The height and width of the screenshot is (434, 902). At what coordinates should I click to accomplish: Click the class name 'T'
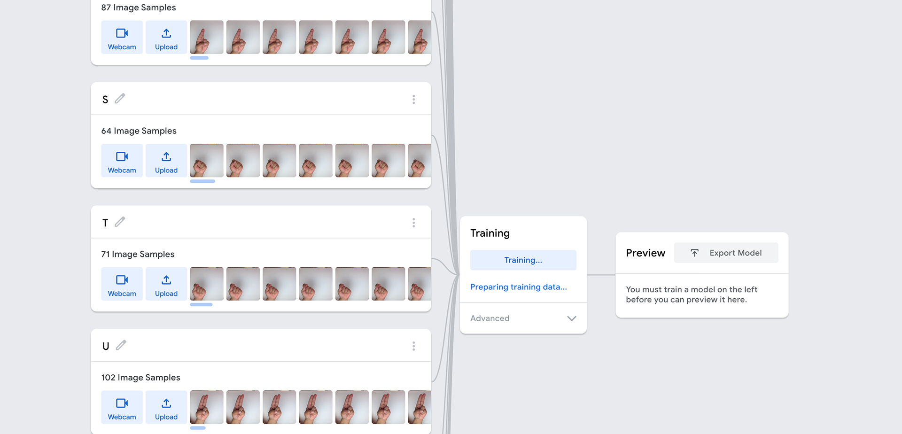(105, 223)
